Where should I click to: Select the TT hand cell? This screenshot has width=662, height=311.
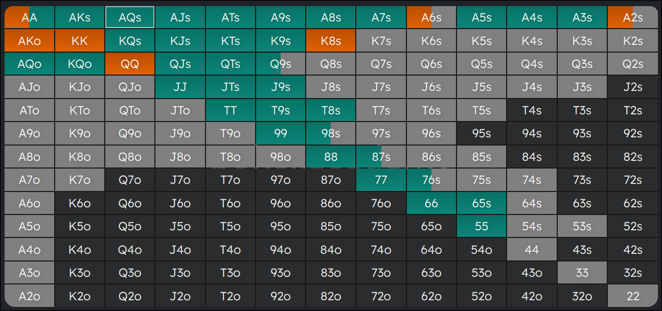click(x=230, y=111)
